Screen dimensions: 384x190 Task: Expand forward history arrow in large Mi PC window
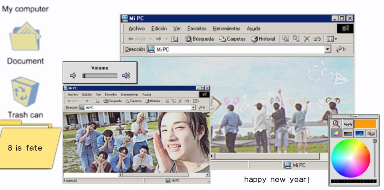pos(167,39)
